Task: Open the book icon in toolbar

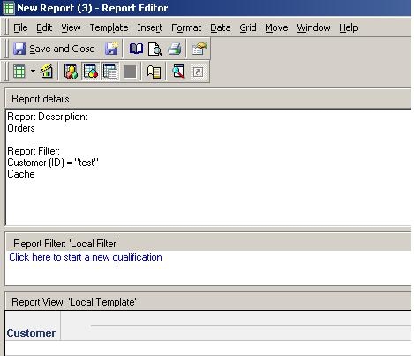Action: point(136,49)
